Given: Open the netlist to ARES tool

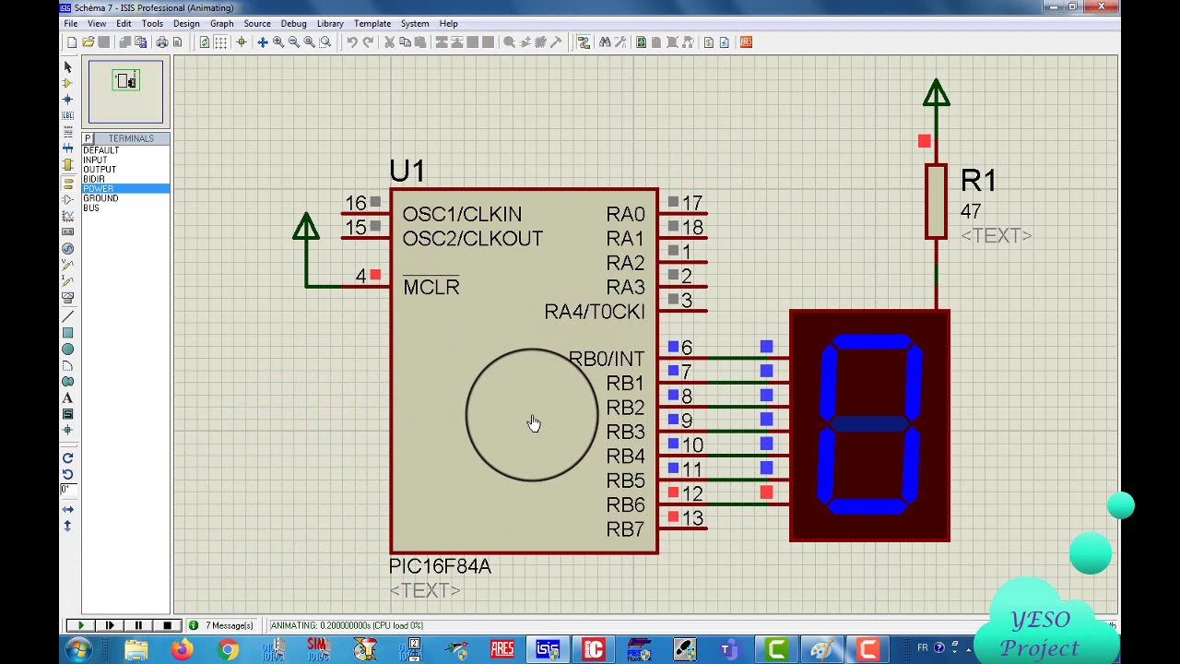Looking at the screenshot, I should pyautogui.click(x=746, y=42).
